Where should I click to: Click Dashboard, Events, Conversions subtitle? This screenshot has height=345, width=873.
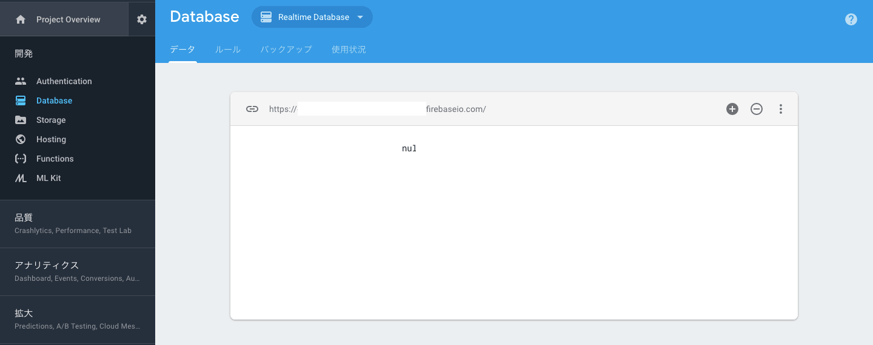[77, 278]
